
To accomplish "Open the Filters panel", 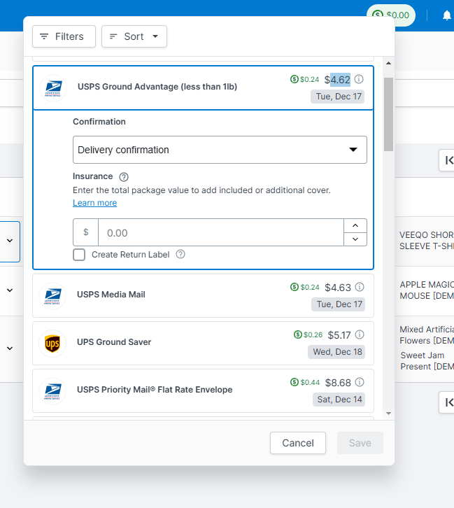I will [64, 36].
